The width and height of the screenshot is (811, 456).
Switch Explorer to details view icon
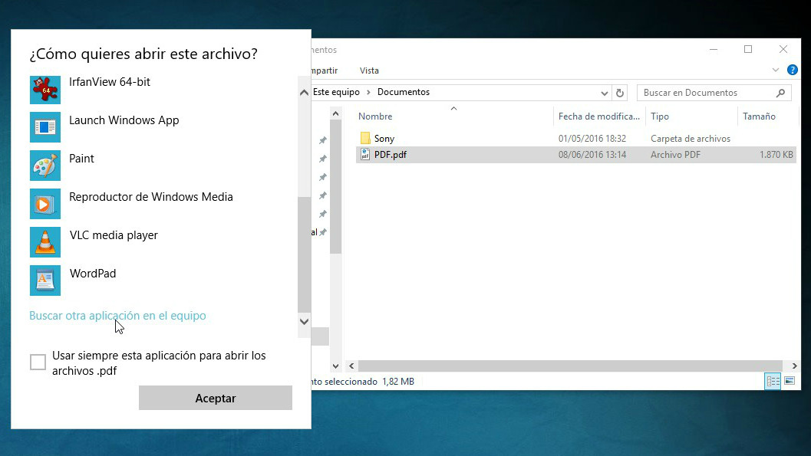click(x=773, y=381)
